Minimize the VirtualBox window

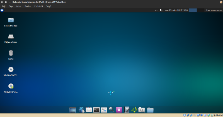pyautogui.click(x=10, y=2)
